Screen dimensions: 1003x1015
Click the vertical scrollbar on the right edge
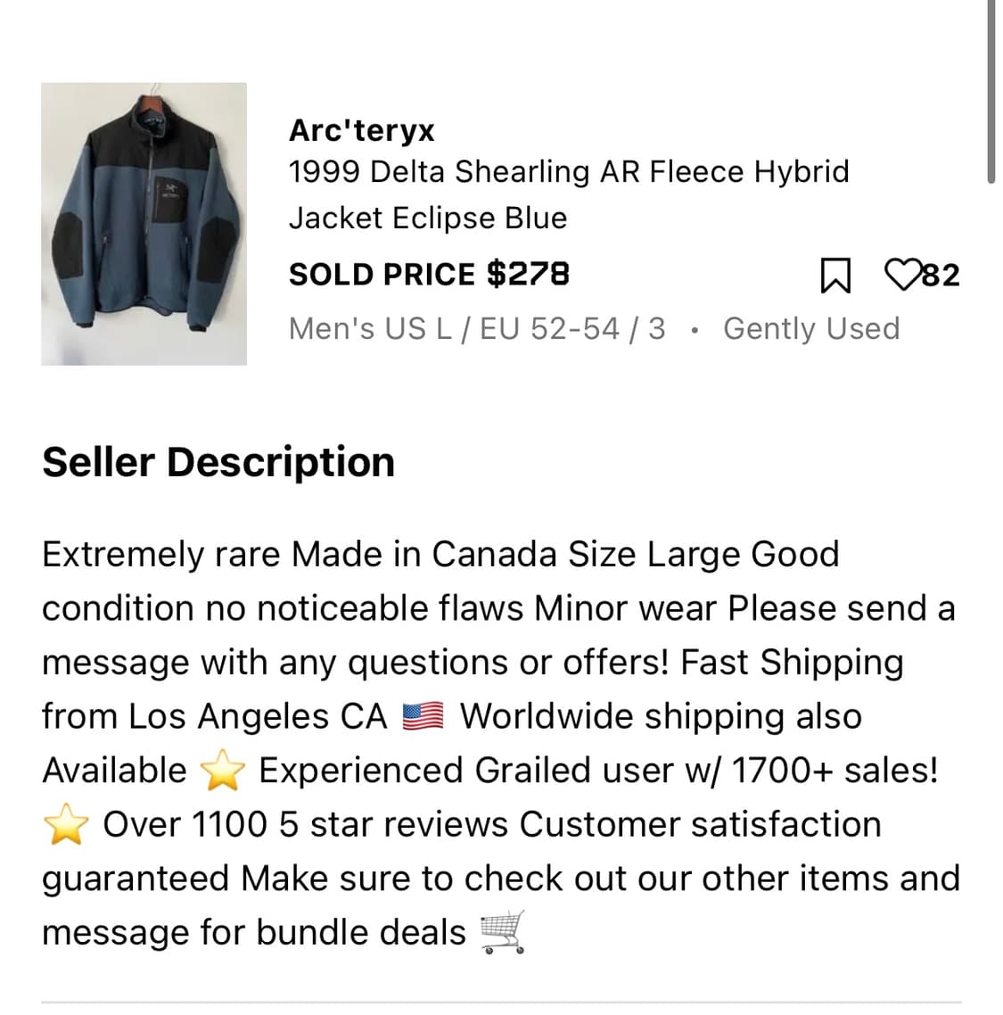click(x=991, y=89)
